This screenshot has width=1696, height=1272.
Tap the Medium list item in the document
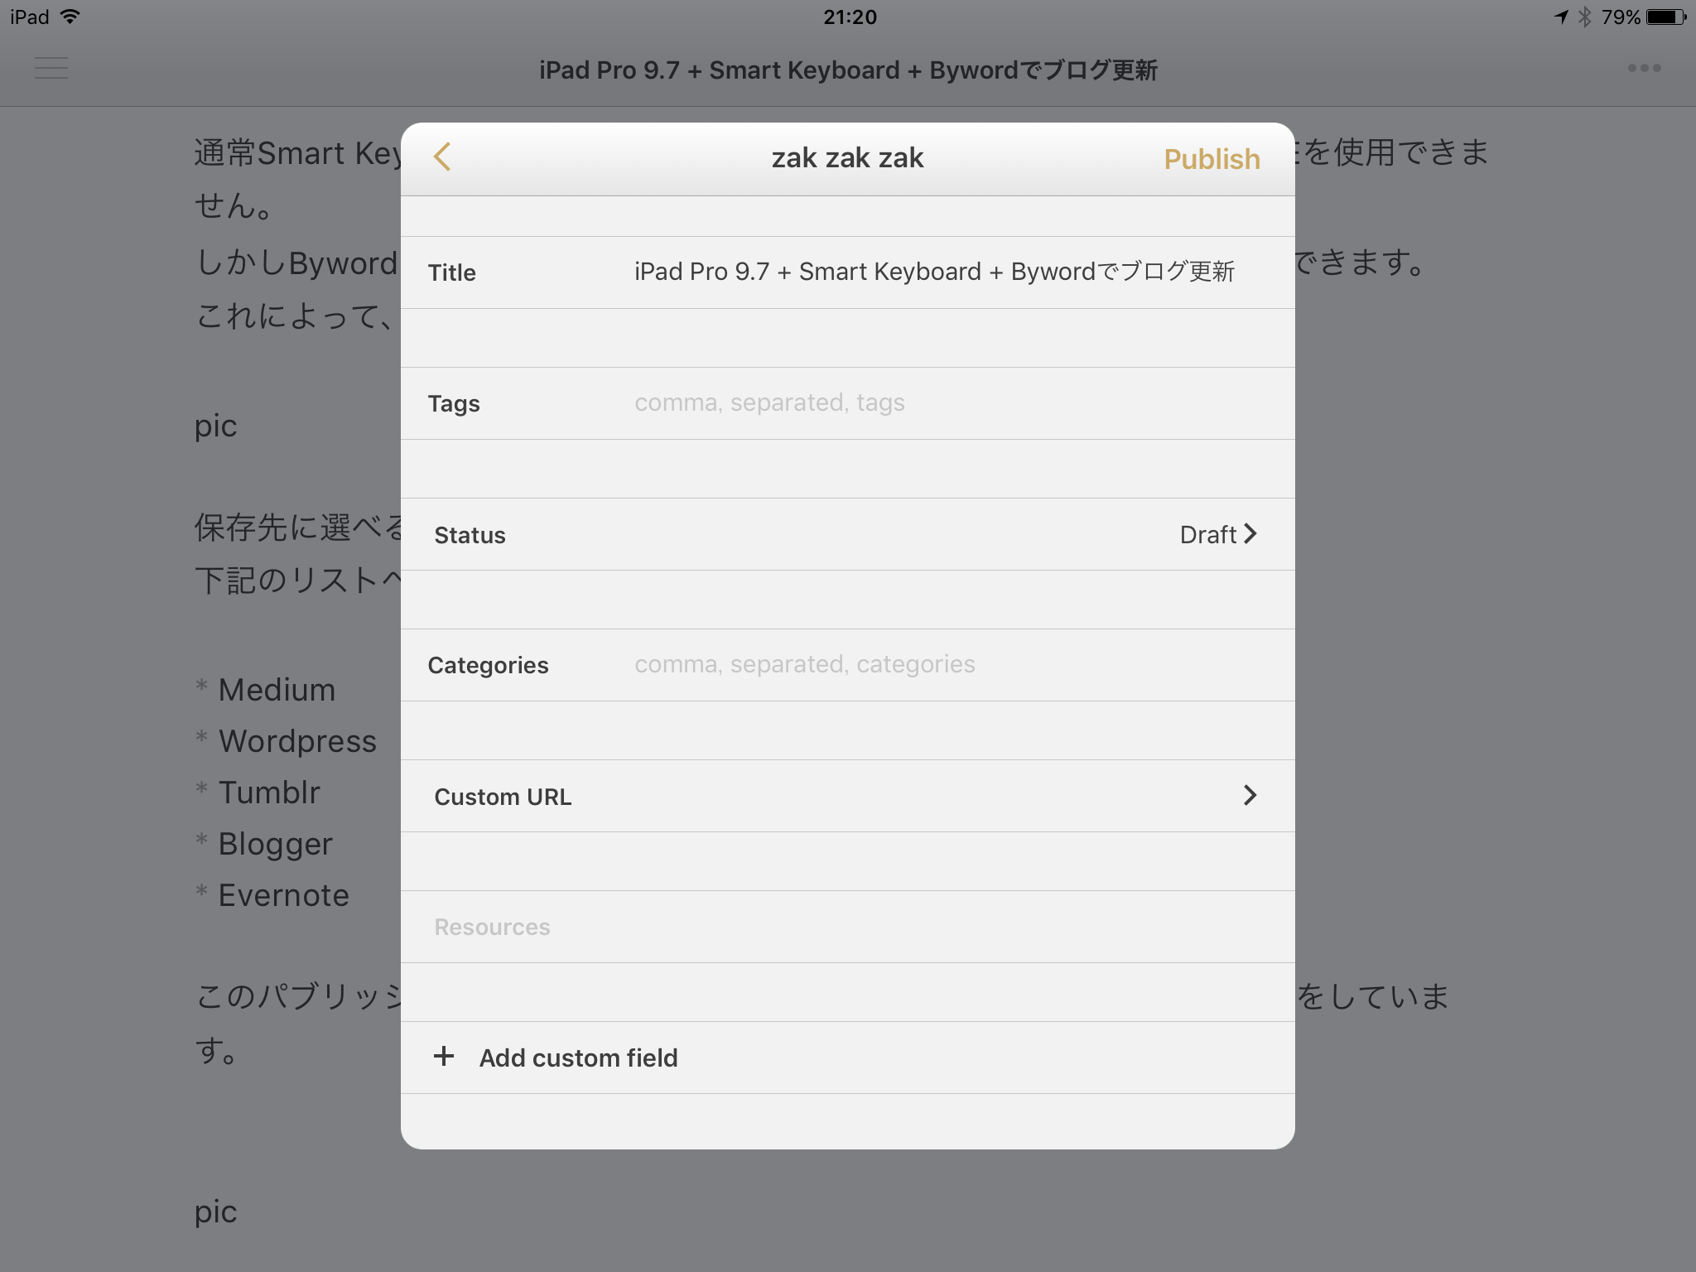pos(277,689)
